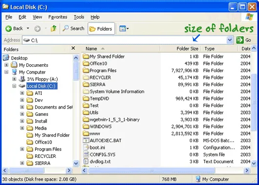Screen dimensions: 259x185
Task: Select Program Files folder icon in list
Action: click(x=86, y=71)
